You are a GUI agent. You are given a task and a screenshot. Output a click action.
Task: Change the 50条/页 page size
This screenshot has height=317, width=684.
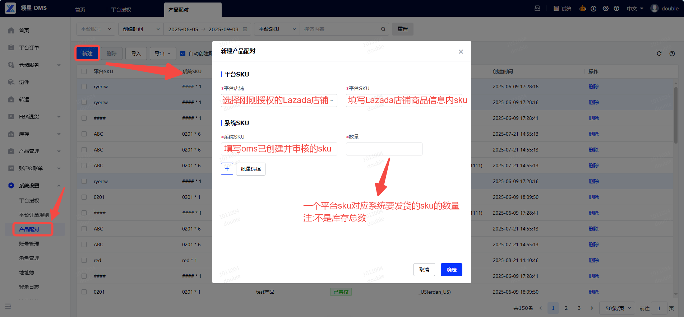pyautogui.click(x=618, y=308)
